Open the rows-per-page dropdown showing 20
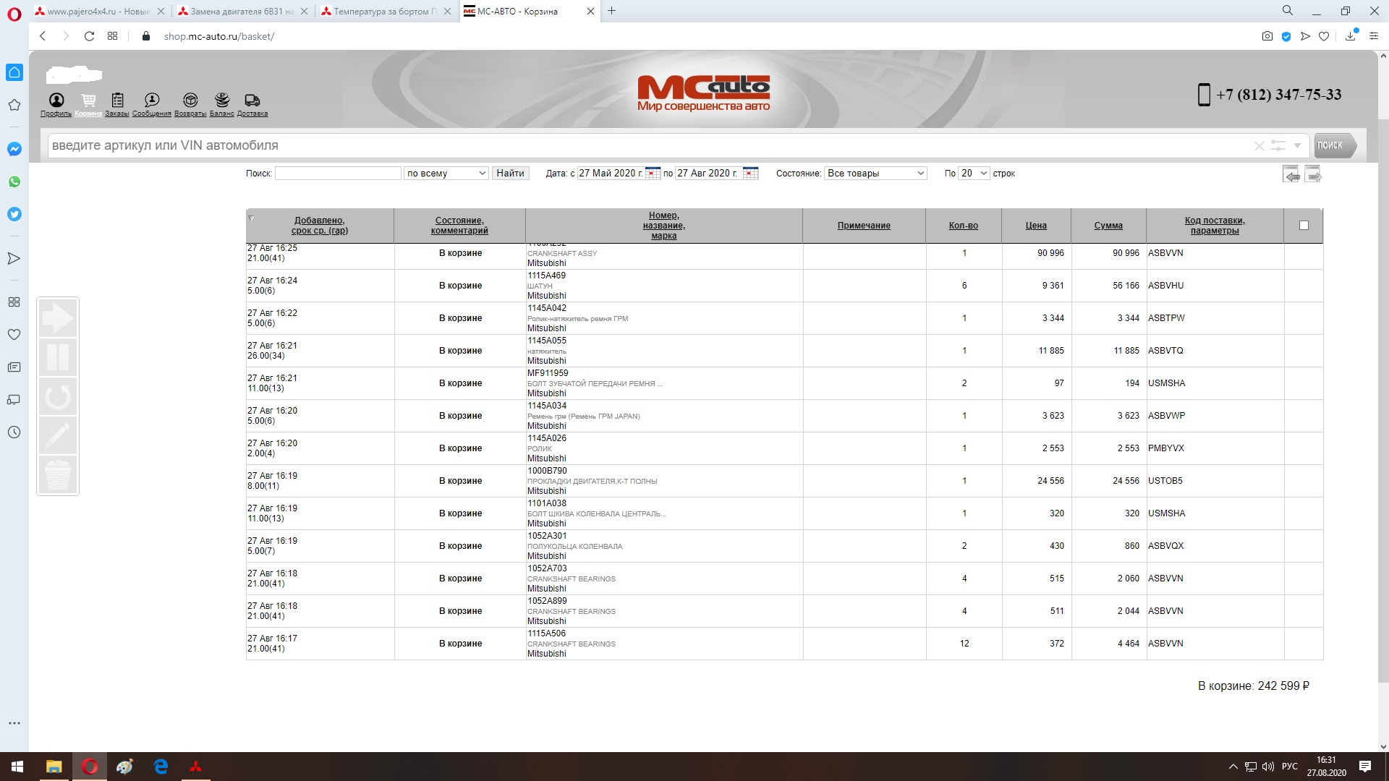The width and height of the screenshot is (1389, 781). 974,174
